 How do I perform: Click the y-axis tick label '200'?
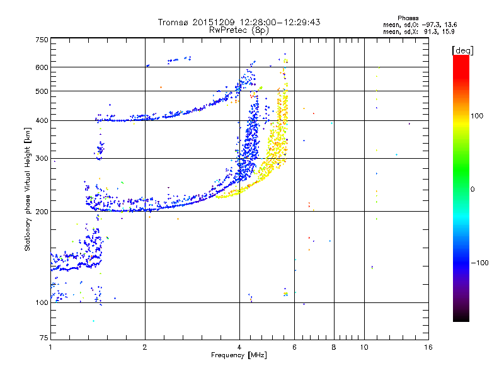click(x=42, y=212)
